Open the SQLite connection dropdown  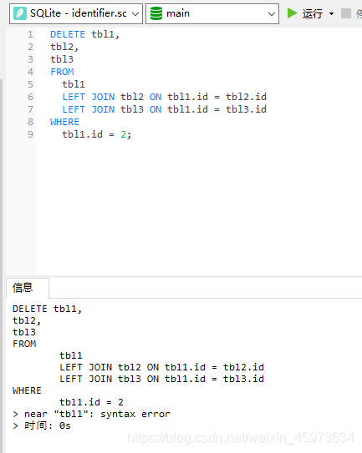click(x=76, y=13)
